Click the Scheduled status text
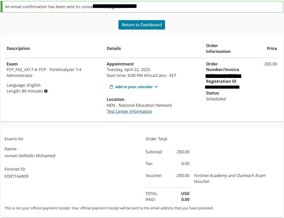 [216, 99]
